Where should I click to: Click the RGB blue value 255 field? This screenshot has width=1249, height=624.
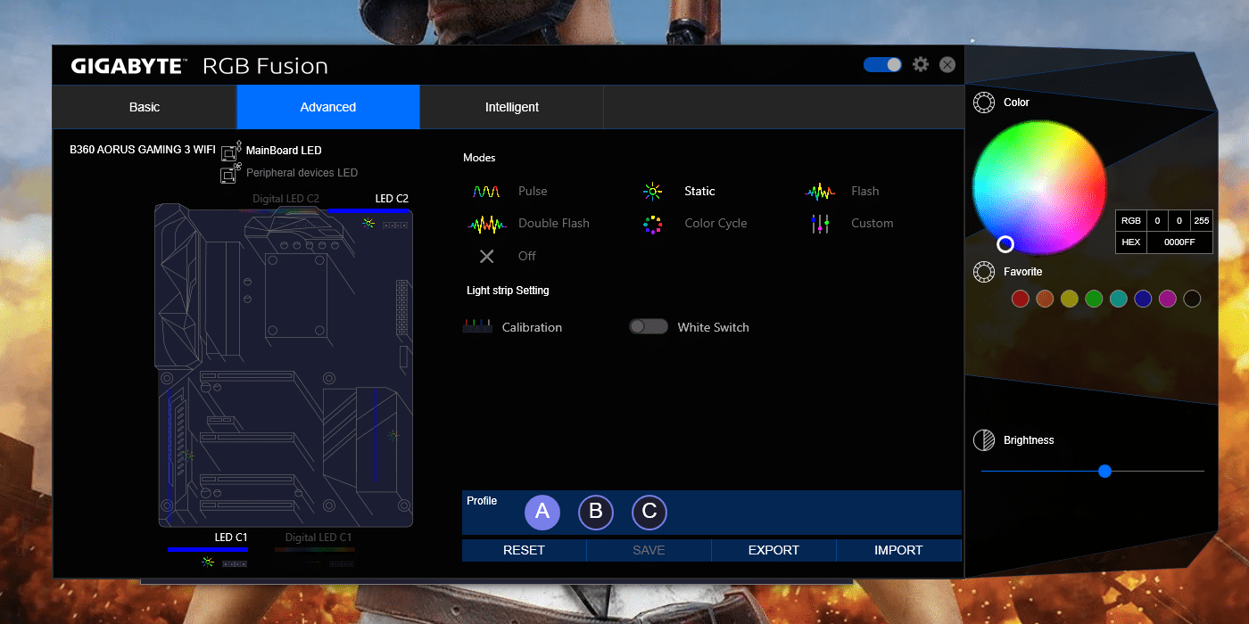tap(1202, 220)
